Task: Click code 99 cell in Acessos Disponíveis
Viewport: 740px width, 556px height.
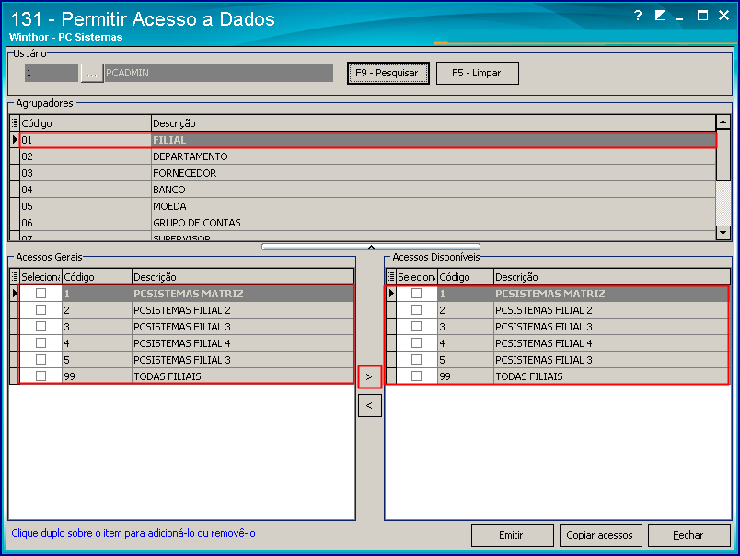Action: click(x=466, y=376)
